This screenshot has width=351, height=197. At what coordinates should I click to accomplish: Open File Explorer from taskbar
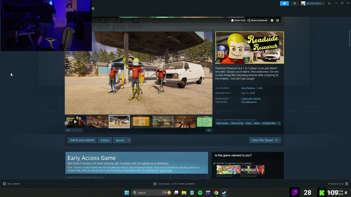(184, 193)
